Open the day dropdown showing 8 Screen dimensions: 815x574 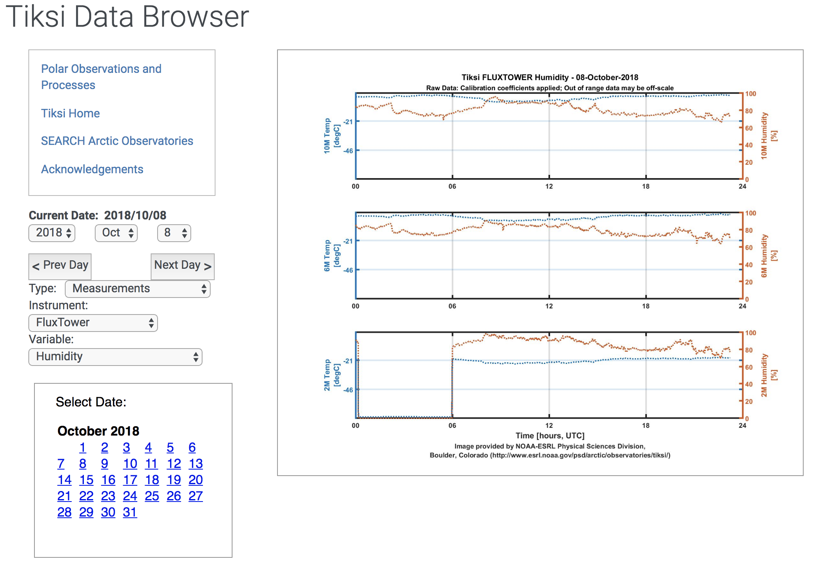click(x=174, y=233)
